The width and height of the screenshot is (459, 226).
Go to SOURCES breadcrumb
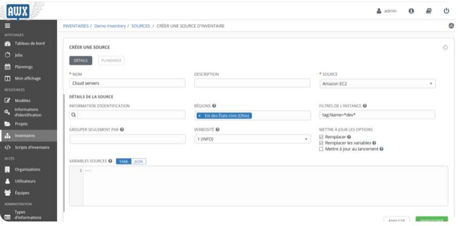click(x=141, y=26)
